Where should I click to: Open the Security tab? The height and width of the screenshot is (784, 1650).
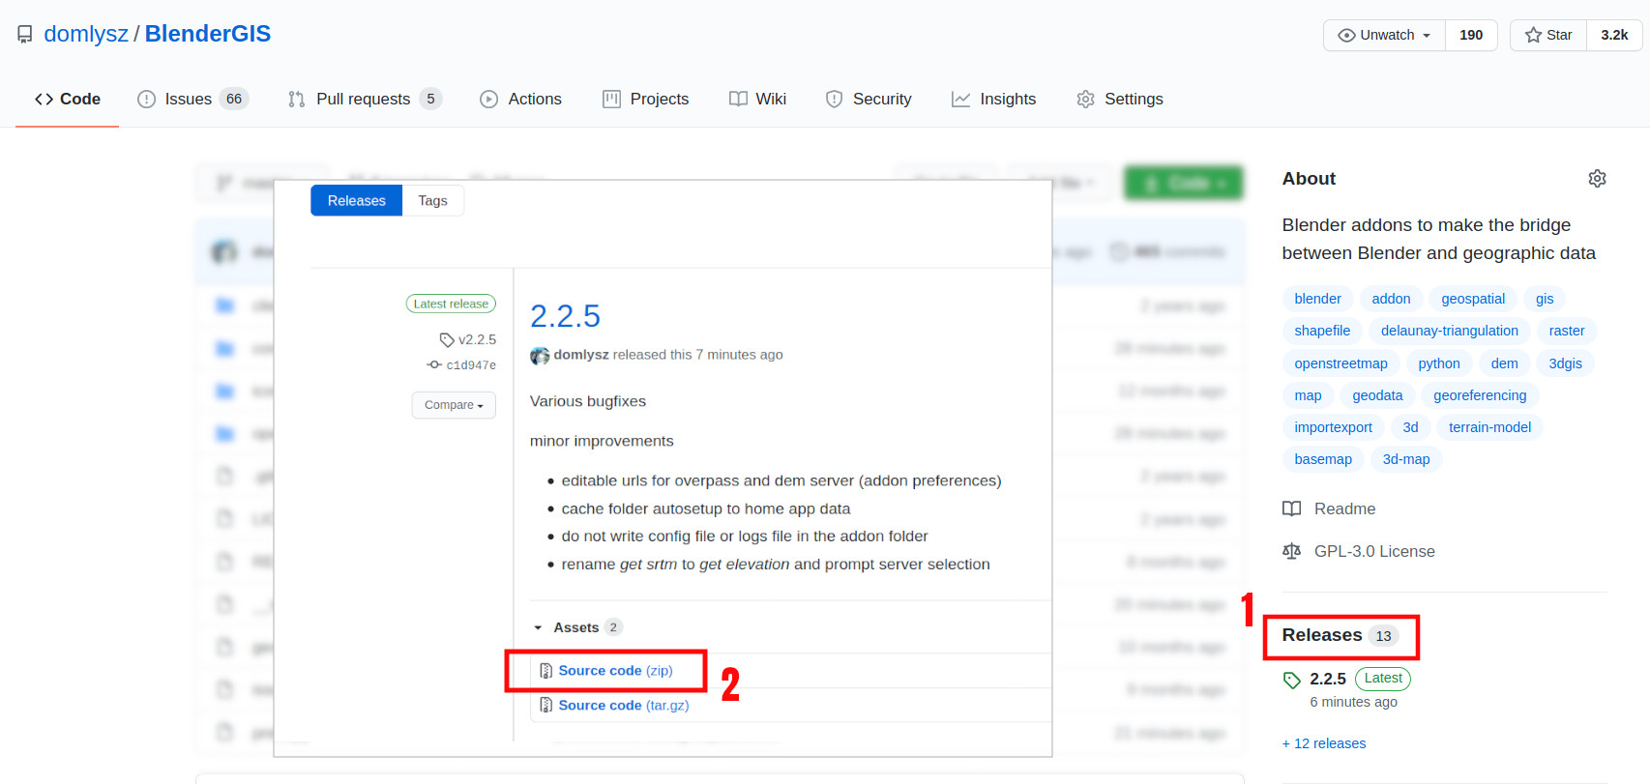[869, 99]
